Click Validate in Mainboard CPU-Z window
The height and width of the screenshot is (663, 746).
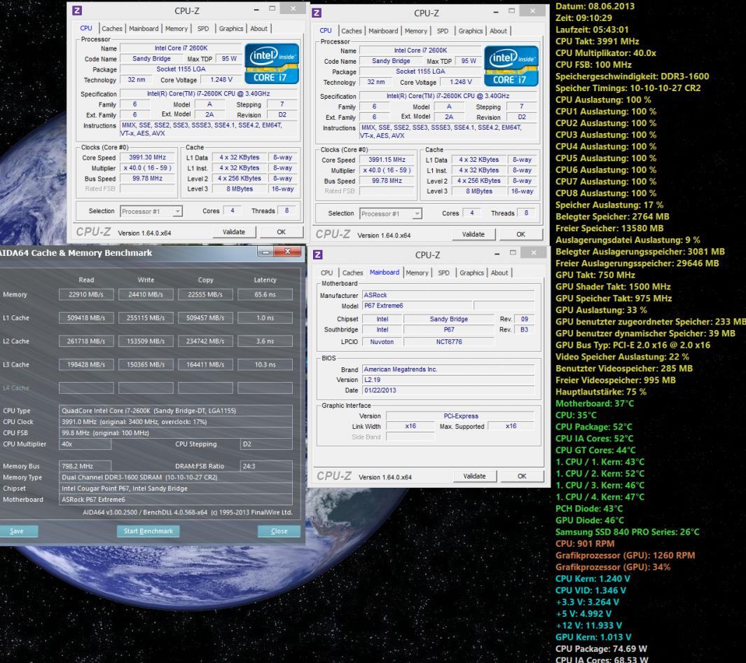475,476
